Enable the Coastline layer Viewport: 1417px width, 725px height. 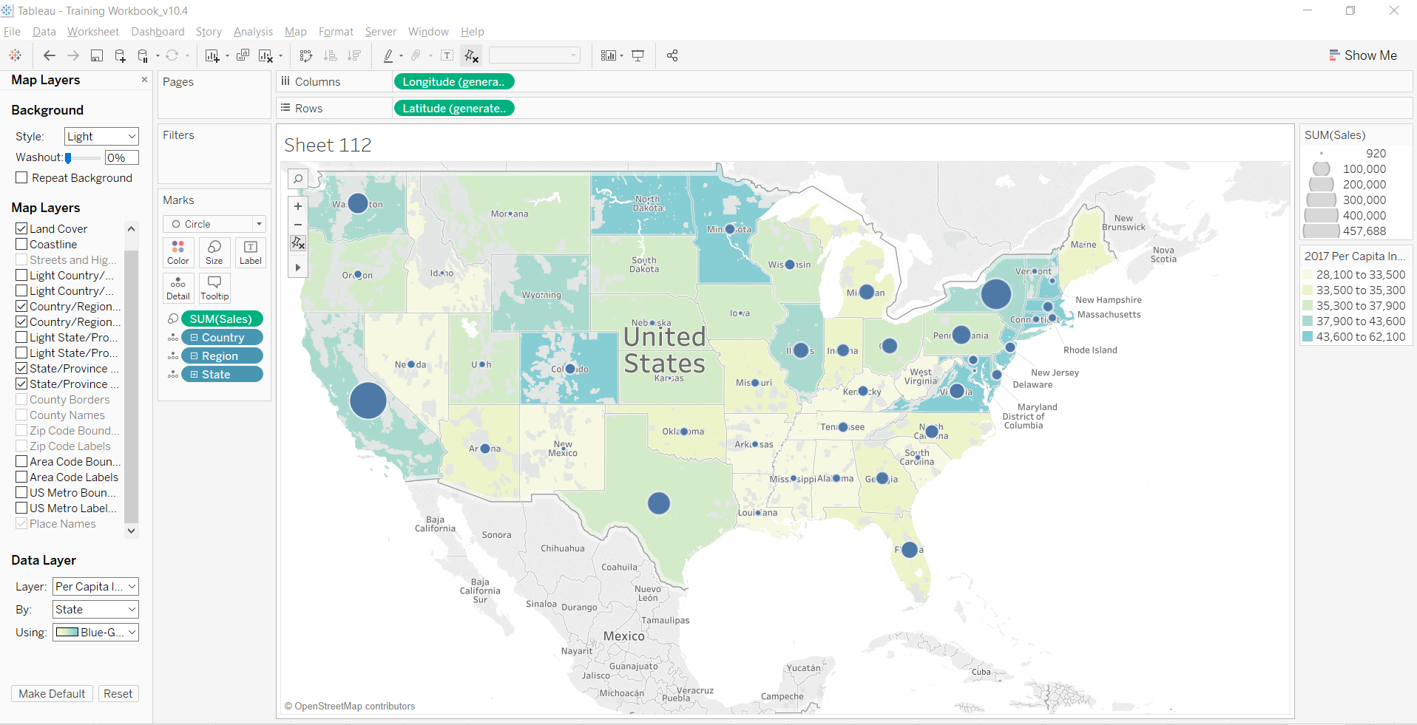click(x=21, y=244)
